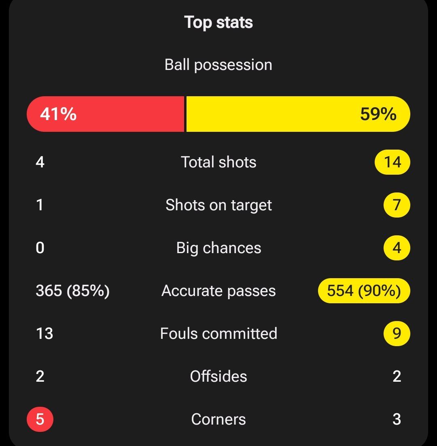Click the yellow 554 (90%) passes badge
Screen dimensions: 437x446
364,291
